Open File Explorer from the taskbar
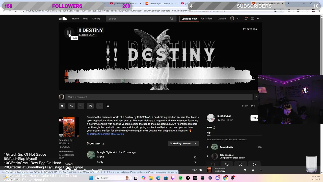 click(x=151, y=178)
